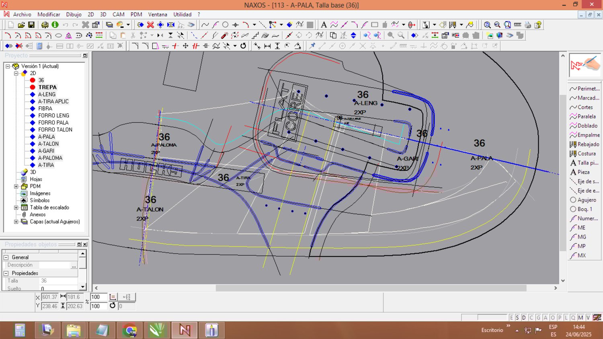Open file with the folder icon
The image size is (603, 339).
21,25
